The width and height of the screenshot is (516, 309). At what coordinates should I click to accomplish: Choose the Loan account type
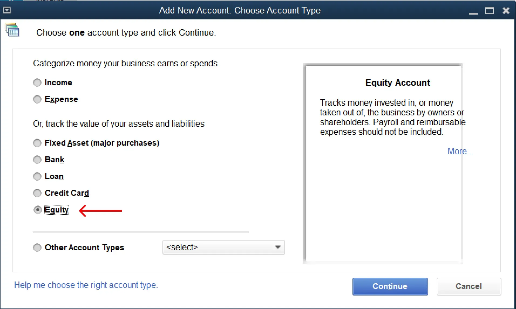point(37,176)
